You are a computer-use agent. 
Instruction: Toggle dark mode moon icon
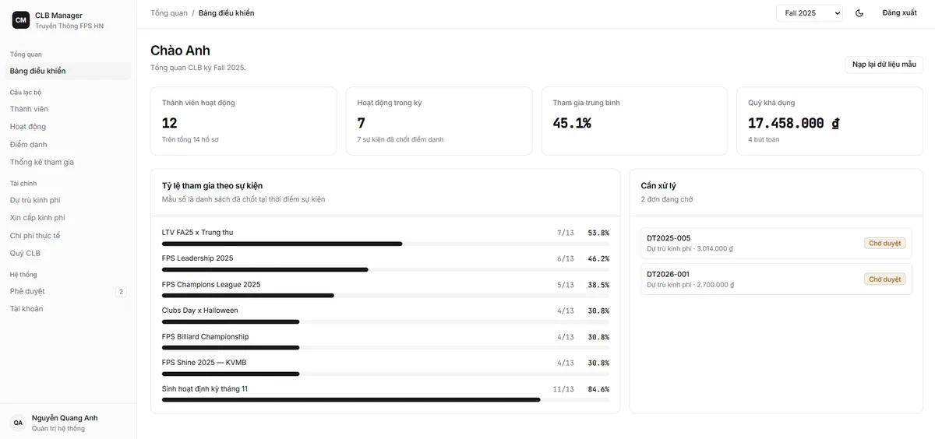click(859, 13)
